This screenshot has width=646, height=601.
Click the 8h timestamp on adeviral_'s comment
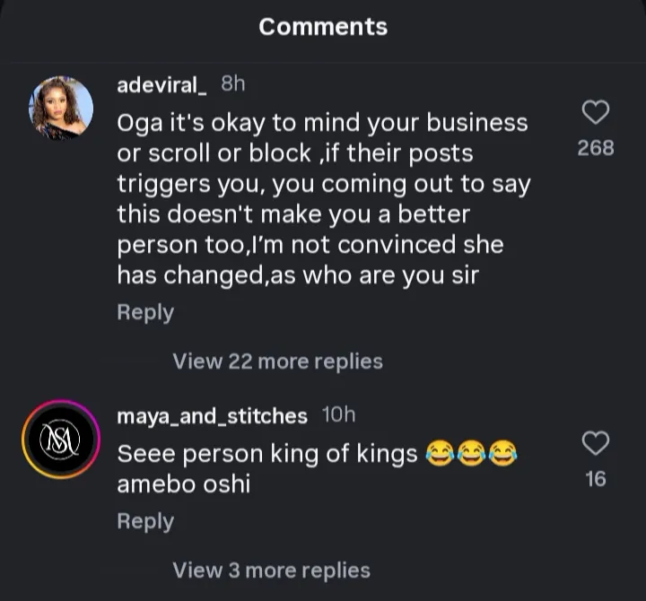click(x=232, y=83)
